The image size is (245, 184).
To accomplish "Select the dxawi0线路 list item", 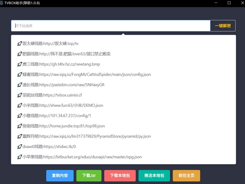I will pyautogui.click(x=49, y=146).
